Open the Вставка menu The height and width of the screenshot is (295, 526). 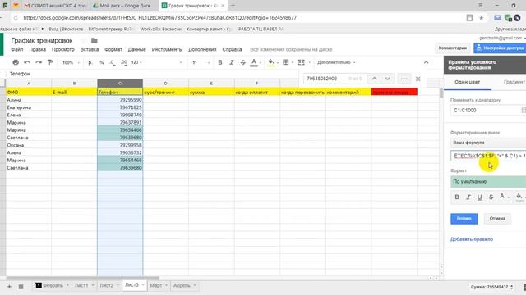coord(90,49)
